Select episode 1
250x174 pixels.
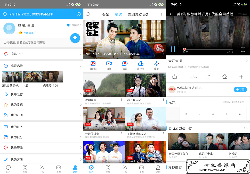point(173,114)
